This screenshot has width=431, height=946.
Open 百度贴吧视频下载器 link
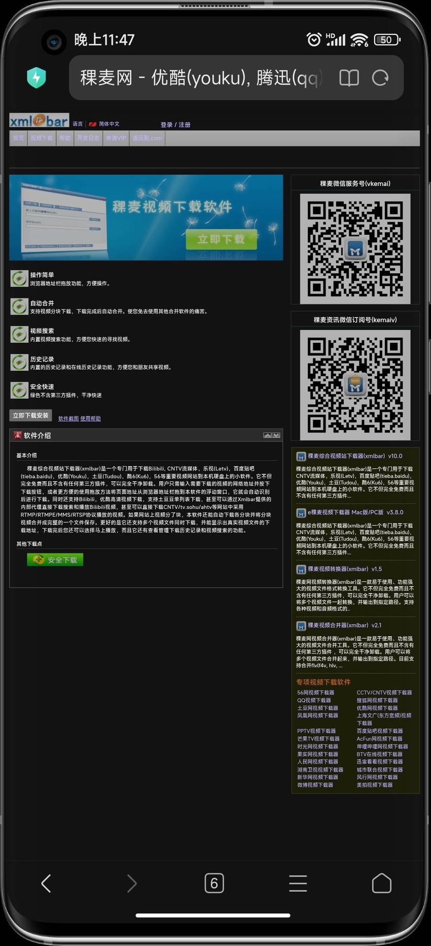380,731
